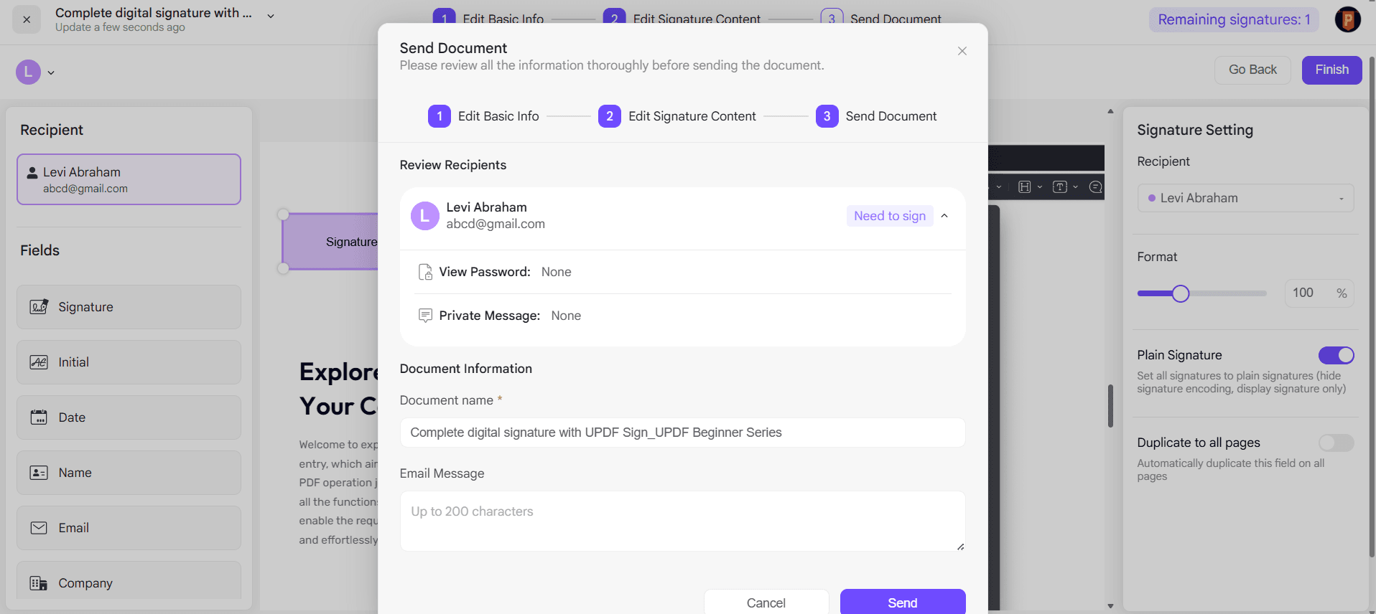Enable Duplicate to all pages
The width and height of the screenshot is (1376, 614).
pos(1336,443)
